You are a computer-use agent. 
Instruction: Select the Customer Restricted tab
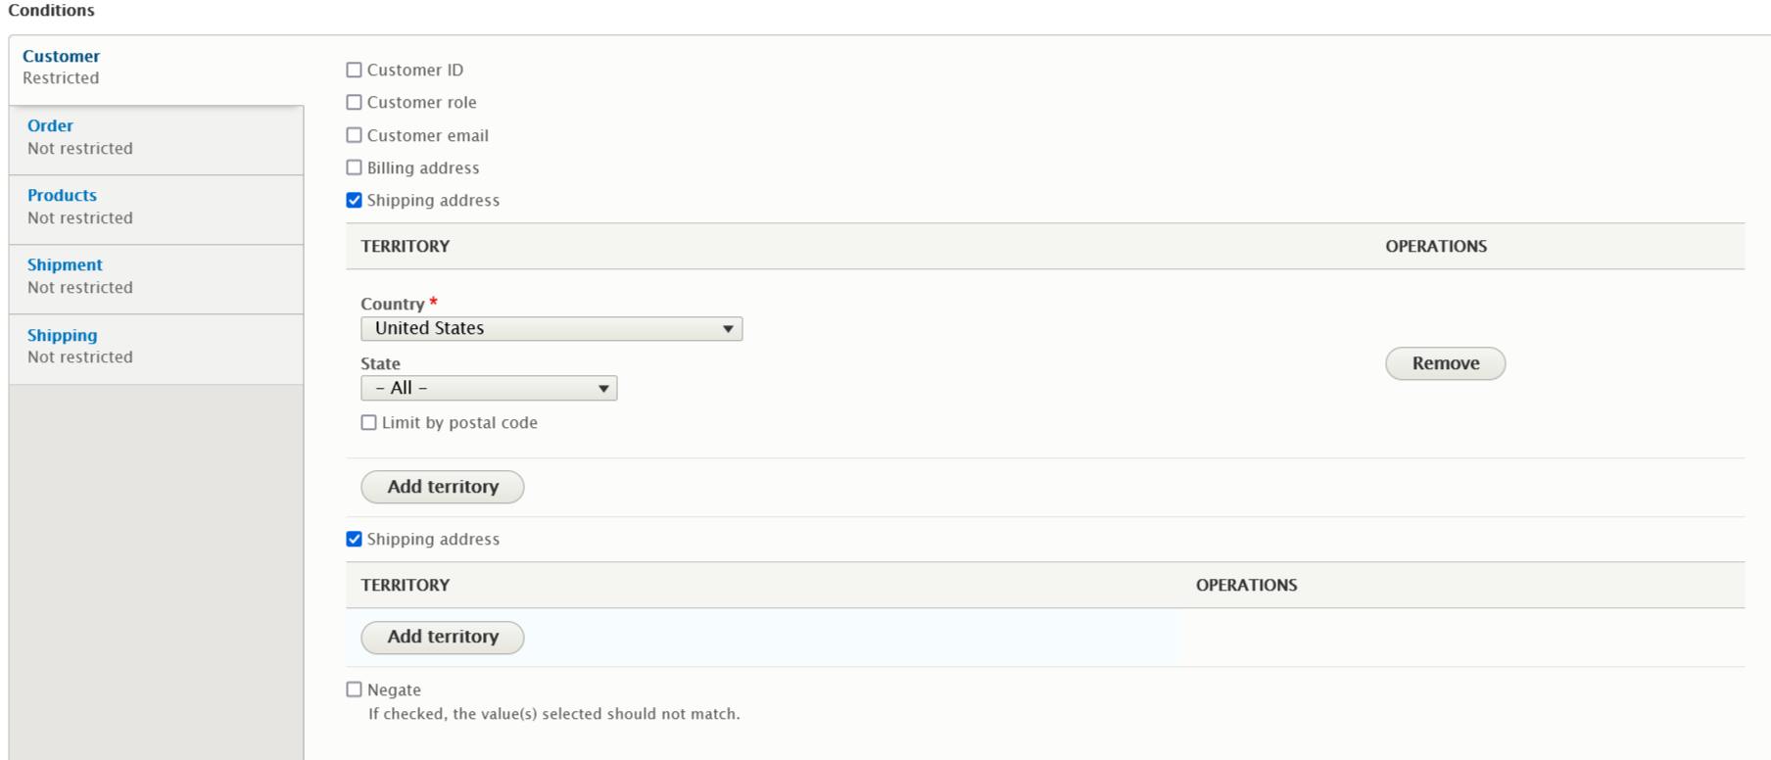pyautogui.click(x=156, y=68)
